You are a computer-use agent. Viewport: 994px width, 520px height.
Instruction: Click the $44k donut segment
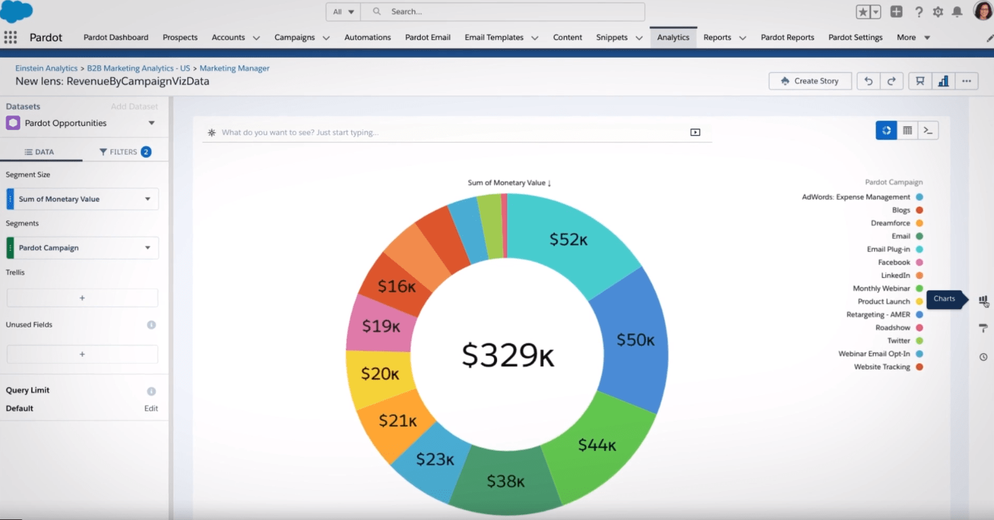pos(597,445)
